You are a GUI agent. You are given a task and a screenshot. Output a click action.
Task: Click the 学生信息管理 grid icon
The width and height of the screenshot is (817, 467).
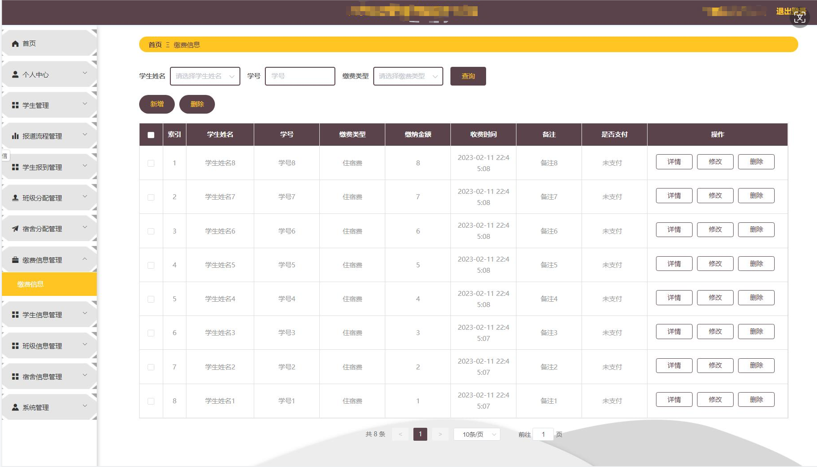pos(15,315)
